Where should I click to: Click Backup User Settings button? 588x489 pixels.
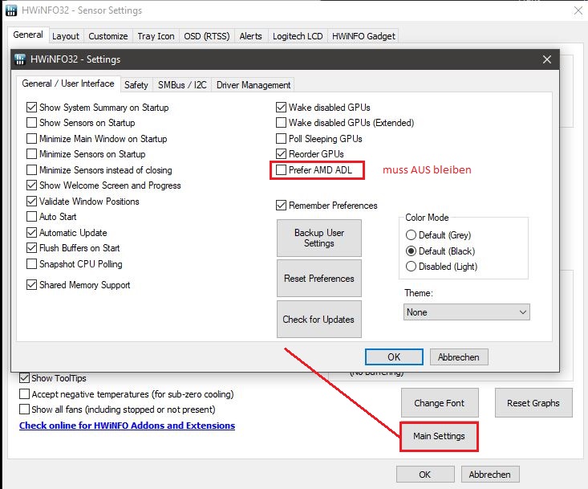(319, 238)
